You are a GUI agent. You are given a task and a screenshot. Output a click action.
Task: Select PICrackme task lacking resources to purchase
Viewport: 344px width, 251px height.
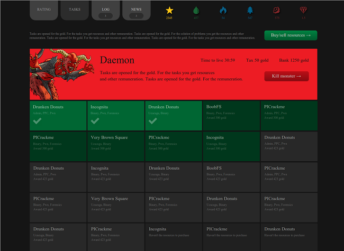tap(231, 237)
